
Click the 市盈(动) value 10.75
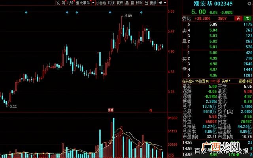[x=247, y=137]
